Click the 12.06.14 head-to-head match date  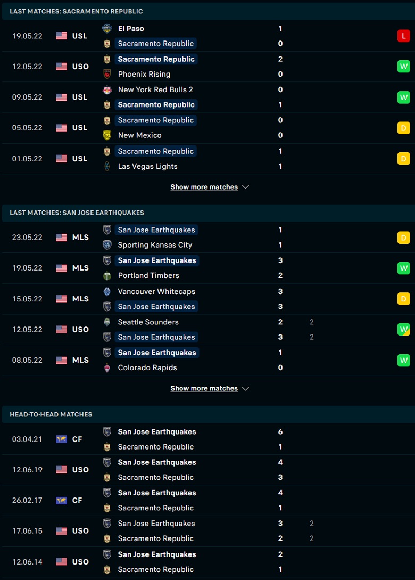27,561
